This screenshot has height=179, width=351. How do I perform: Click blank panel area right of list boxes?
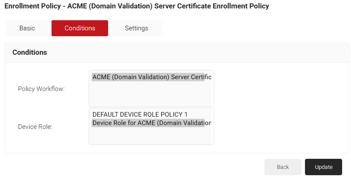tap(280, 107)
